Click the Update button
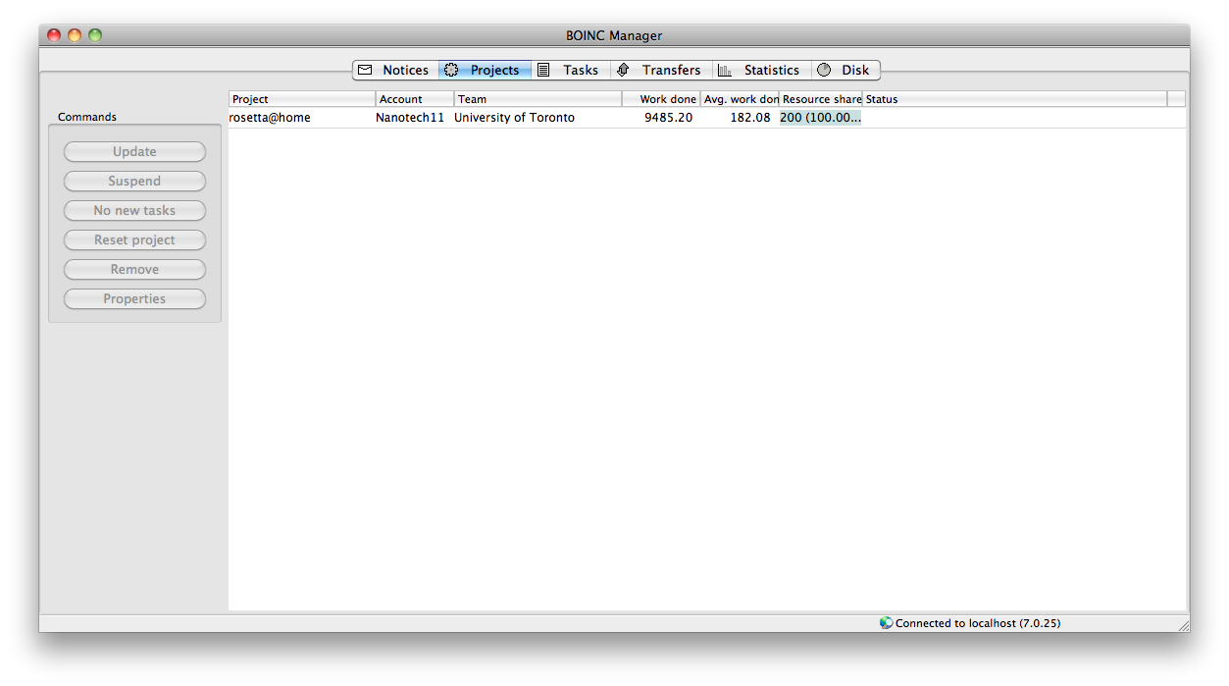The height and width of the screenshot is (686, 1229). (x=135, y=152)
